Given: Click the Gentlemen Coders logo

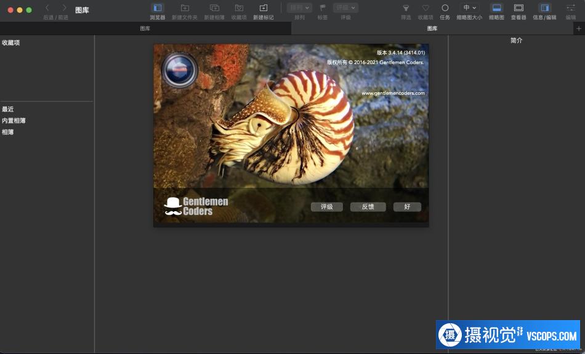Looking at the screenshot, I should (196, 206).
